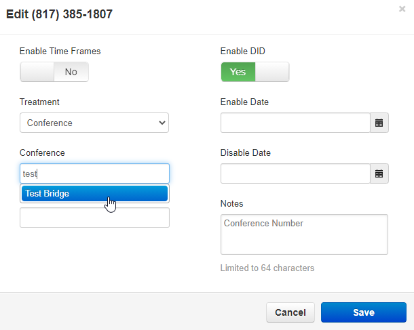Viewport: 414px width, 330px height.
Task: Click the Treatment field label
Action: click(39, 102)
